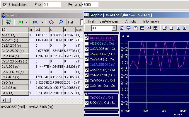Click the out value 0.992253
Screen dimensions: 189x117
[x=42, y=88]
